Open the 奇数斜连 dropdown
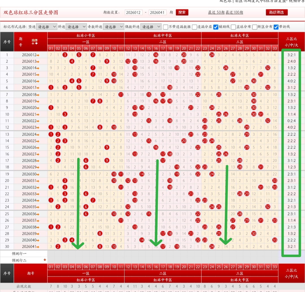This screenshot has width=305, height=292. point(114,27)
